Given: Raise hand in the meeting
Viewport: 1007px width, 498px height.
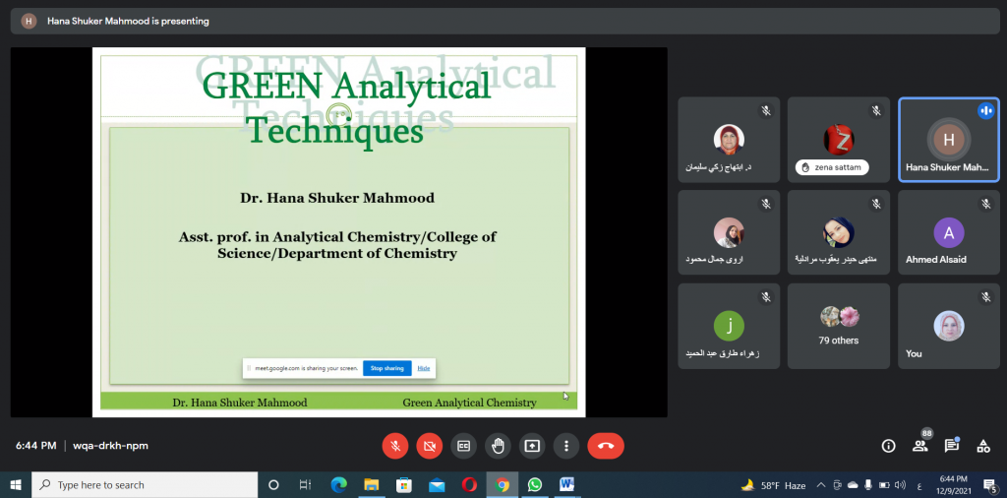Looking at the screenshot, I should tap(498, 446).
